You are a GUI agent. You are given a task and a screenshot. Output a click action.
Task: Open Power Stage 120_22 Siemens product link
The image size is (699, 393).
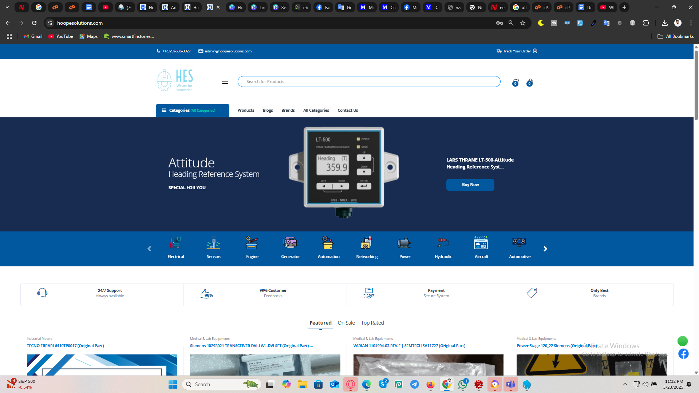[x=557, y=346]
